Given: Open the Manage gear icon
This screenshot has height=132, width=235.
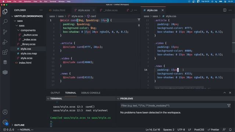Looking at the screenshot, I should coord(5,122).
